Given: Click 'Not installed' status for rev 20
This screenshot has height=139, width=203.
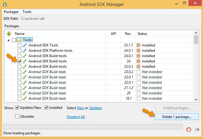Looking at the screenshot, I should (152, 93).
